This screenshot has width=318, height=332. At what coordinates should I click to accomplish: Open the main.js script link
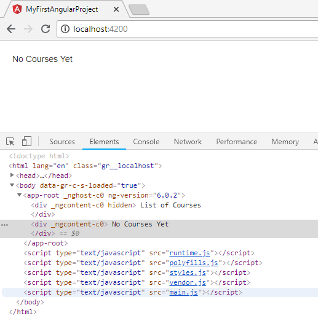(x=184, y=292)
